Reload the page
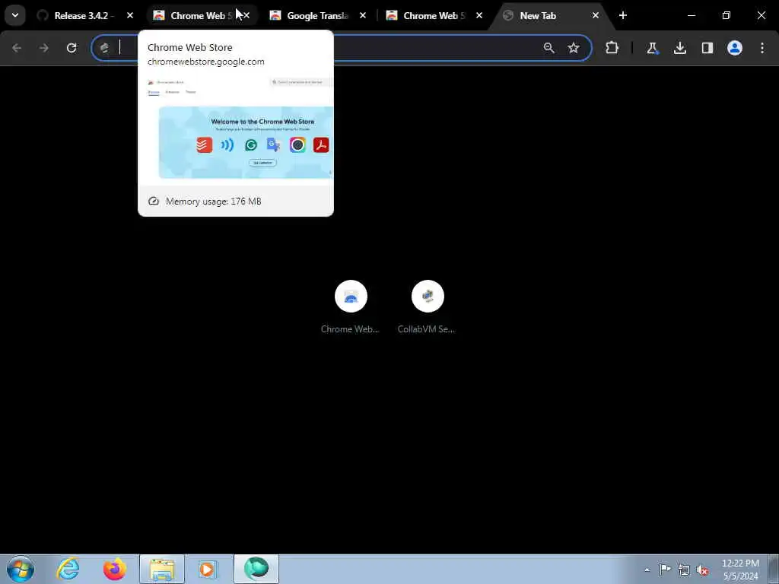779x584 pixels. pos(72,48)
